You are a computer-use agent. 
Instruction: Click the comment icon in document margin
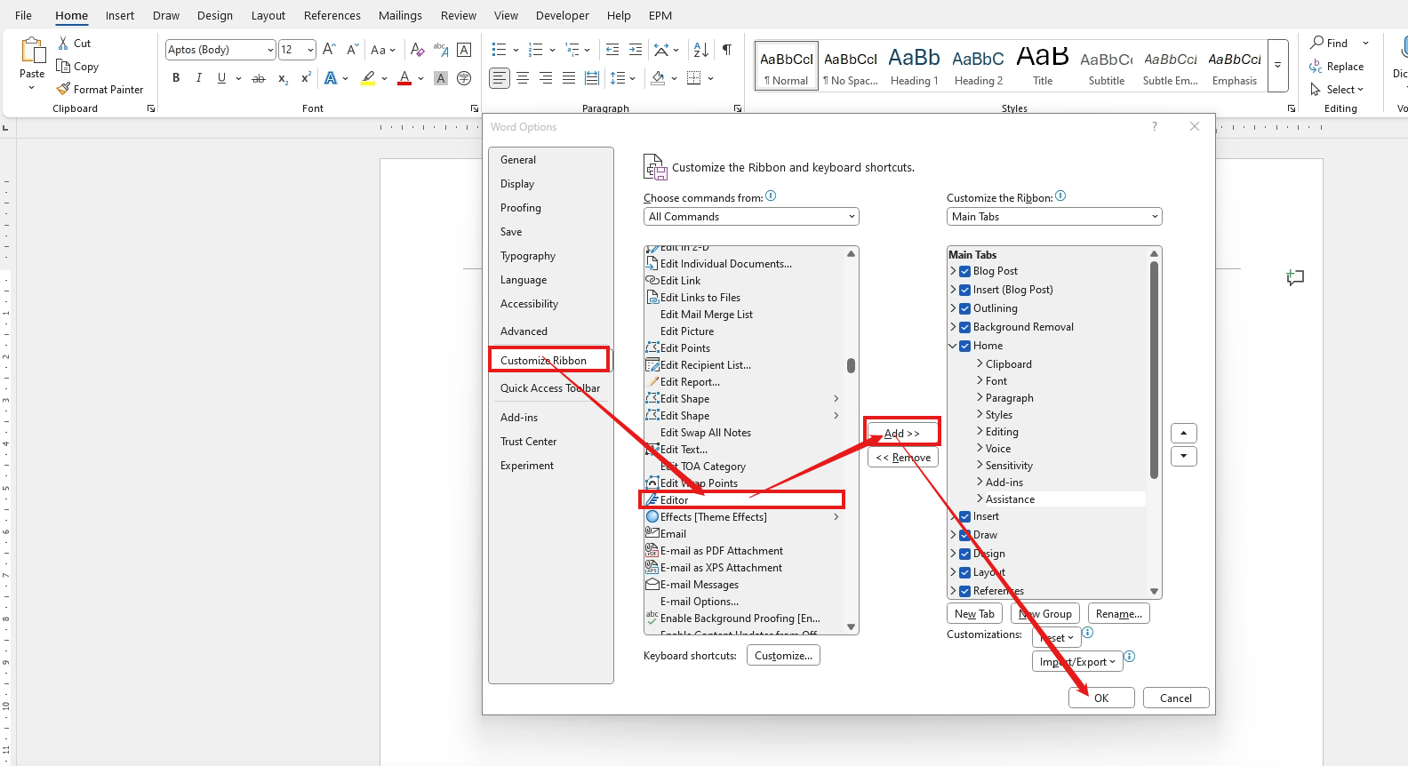tap(1295, 277)
